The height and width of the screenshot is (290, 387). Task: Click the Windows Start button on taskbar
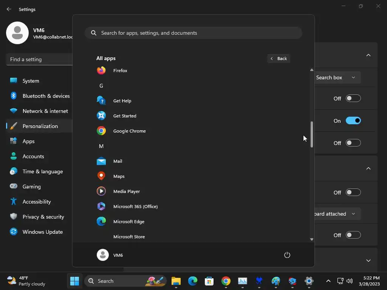click(74, 281)
